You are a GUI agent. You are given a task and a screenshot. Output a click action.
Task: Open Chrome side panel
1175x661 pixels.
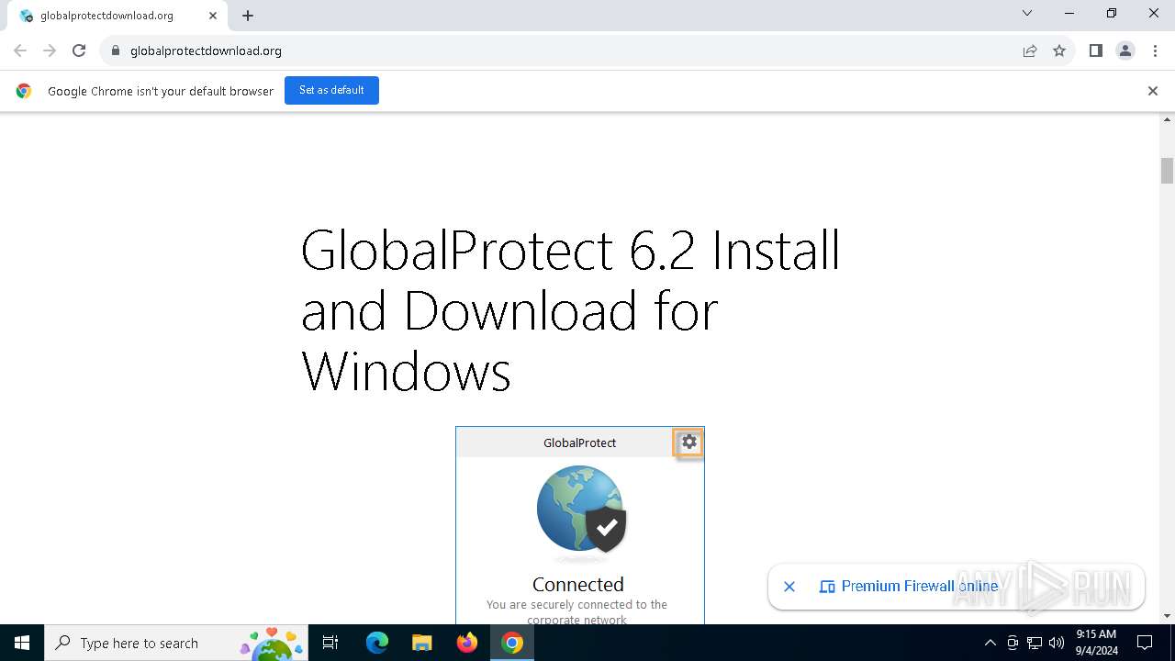[x=1095, y=50]
